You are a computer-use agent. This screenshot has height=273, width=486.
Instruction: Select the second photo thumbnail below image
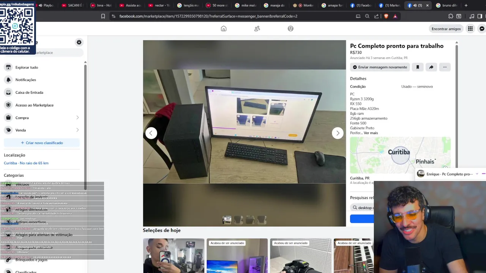[x=238, y=220]
